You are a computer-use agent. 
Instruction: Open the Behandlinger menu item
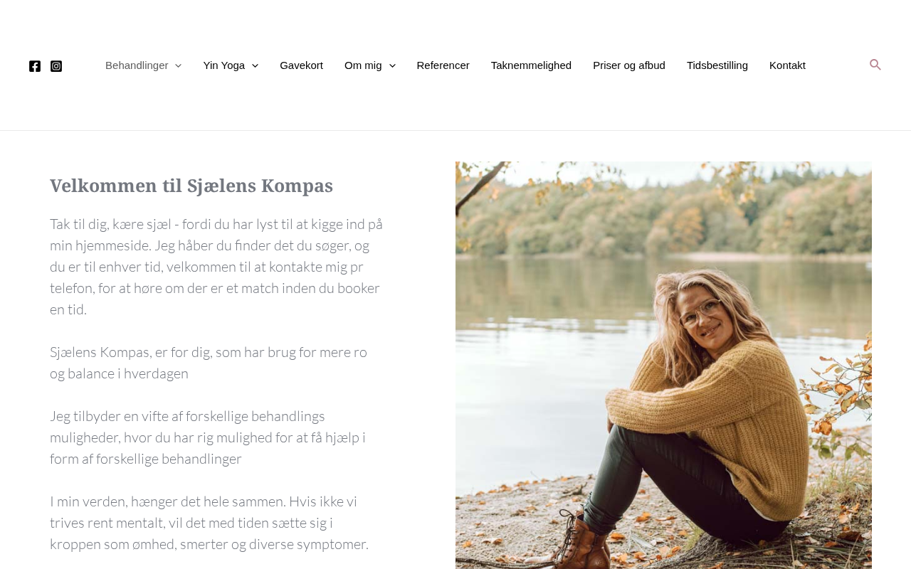(137, 65)
